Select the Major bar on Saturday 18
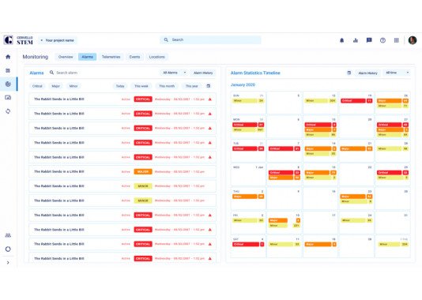Viewport: 422px width, 300px height. tap(320, 245)
